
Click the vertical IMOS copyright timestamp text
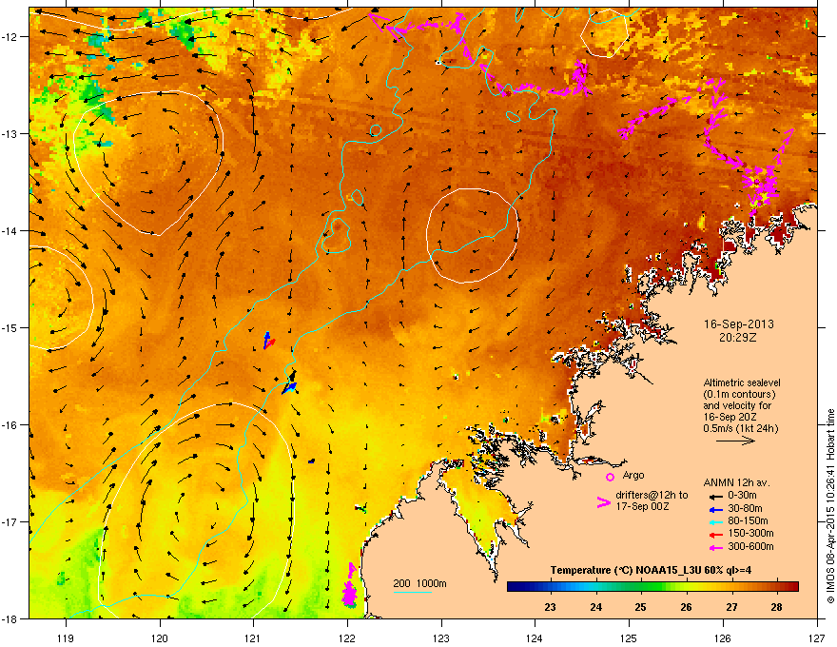coord(830,506)
